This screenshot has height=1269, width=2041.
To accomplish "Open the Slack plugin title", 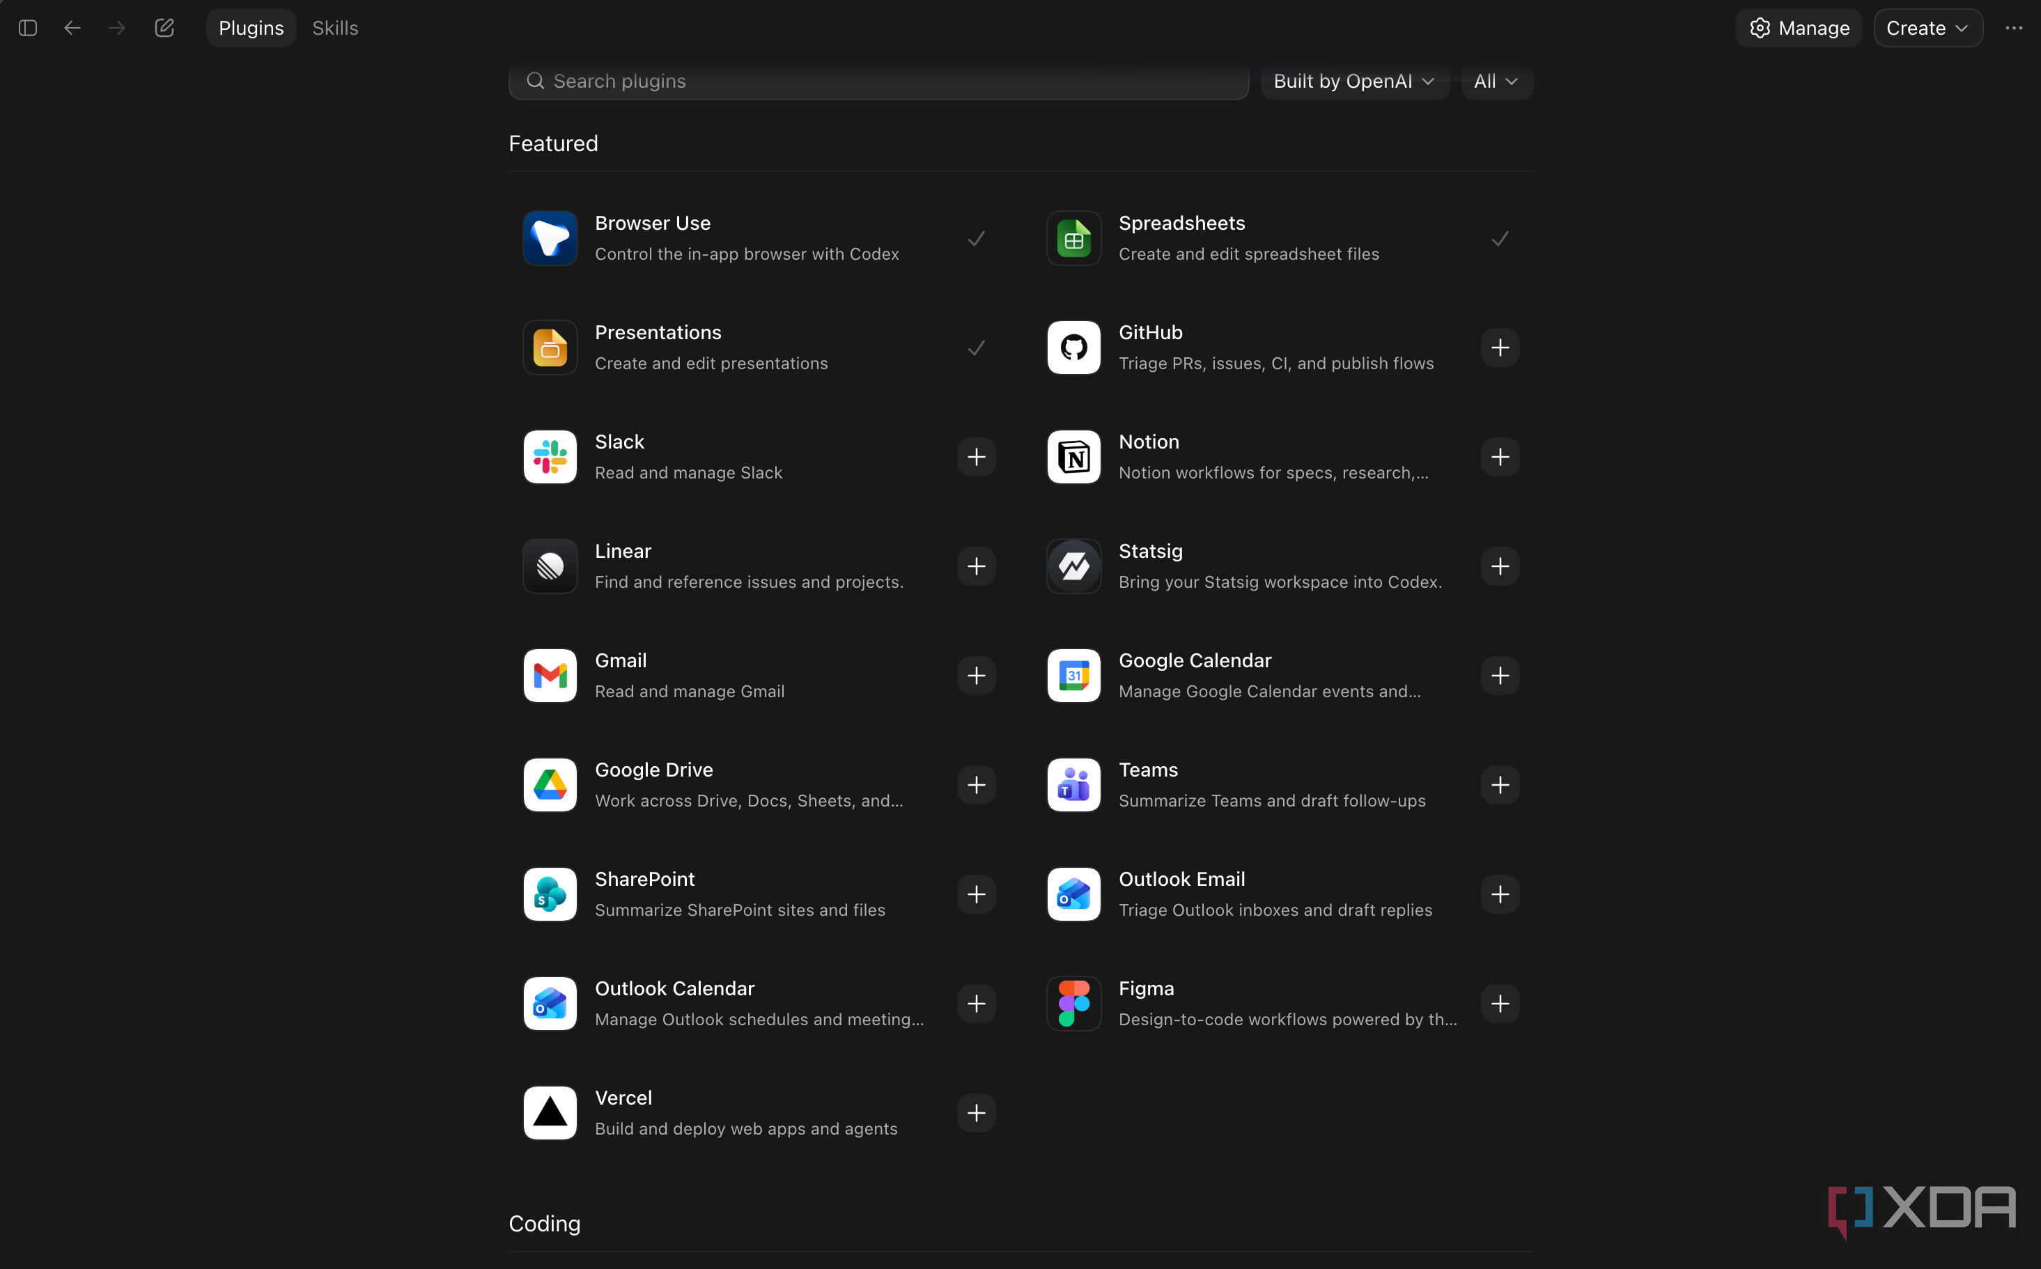I will [619, 442].
